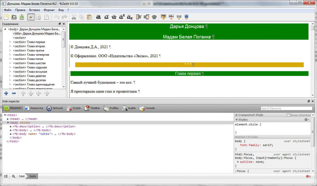Click the Save document icon with green arrow
This screenshot has width=317, height=186.
tap(22, 17)
